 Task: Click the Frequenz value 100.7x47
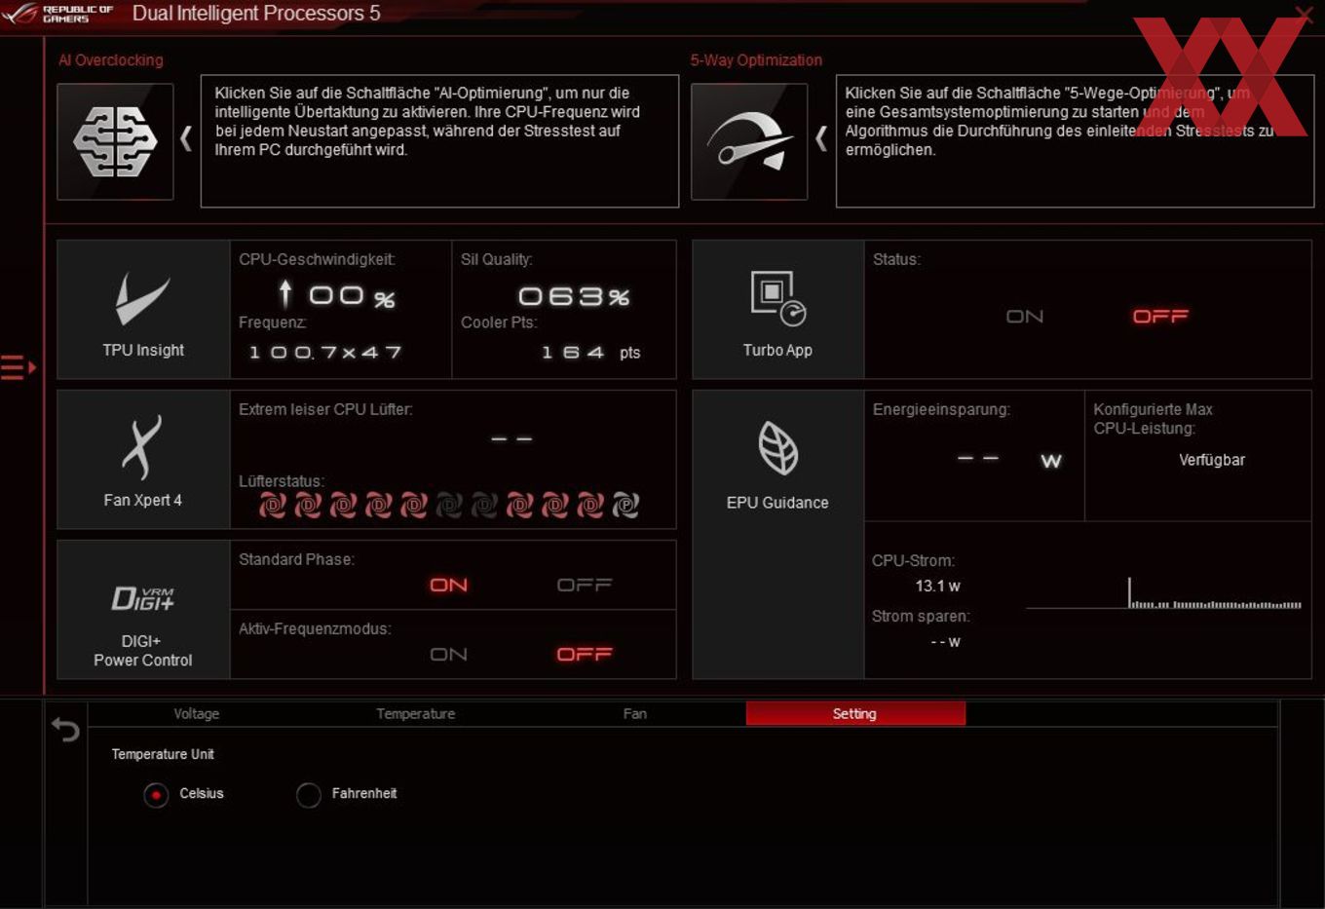point(325,353)
